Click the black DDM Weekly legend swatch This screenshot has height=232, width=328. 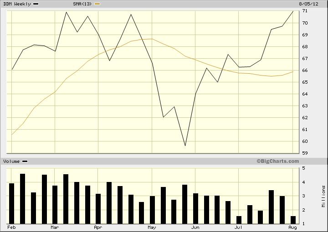click(x=36, y=4)
